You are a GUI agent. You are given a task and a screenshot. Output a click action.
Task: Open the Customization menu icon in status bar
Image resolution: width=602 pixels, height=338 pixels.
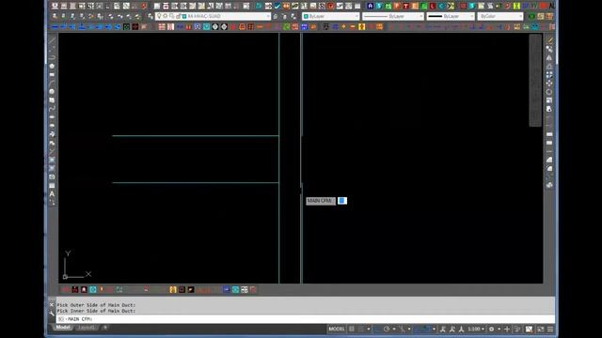[x=550, y=329]
